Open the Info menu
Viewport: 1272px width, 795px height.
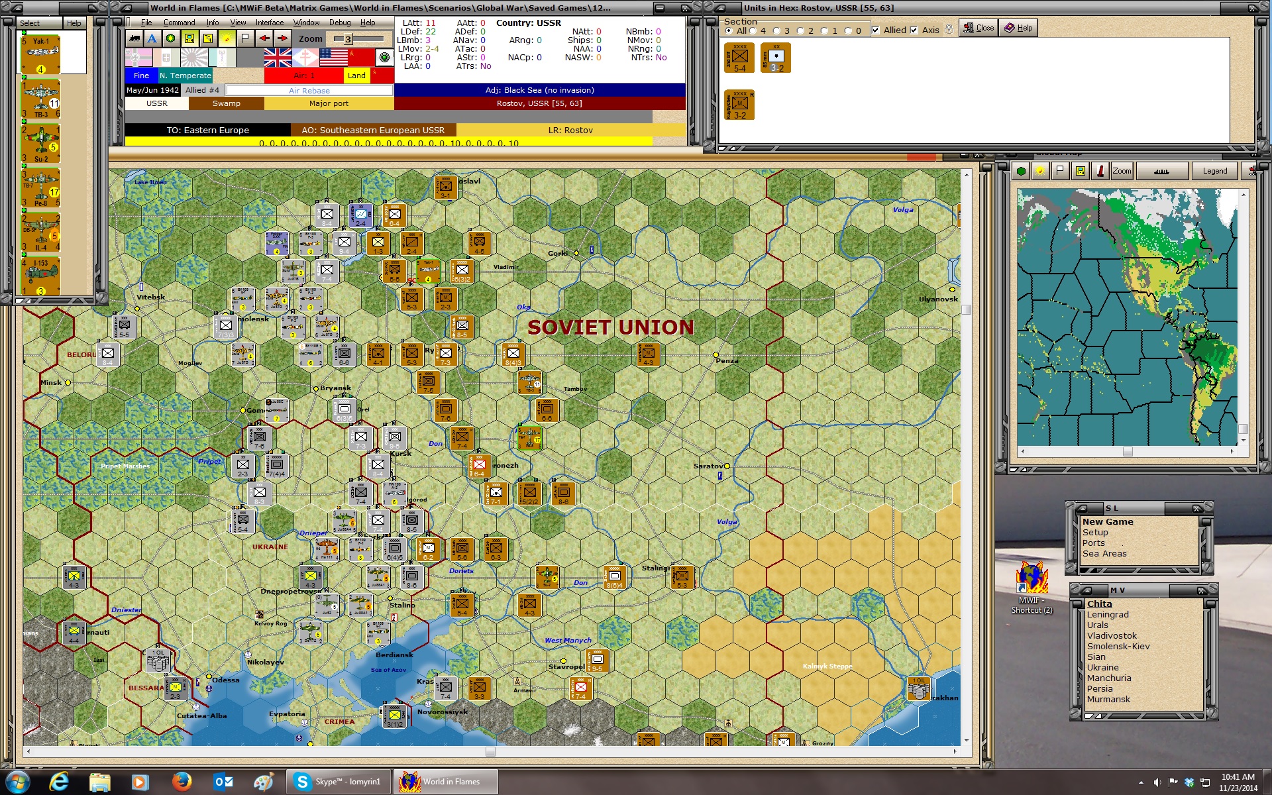point(212,23)
